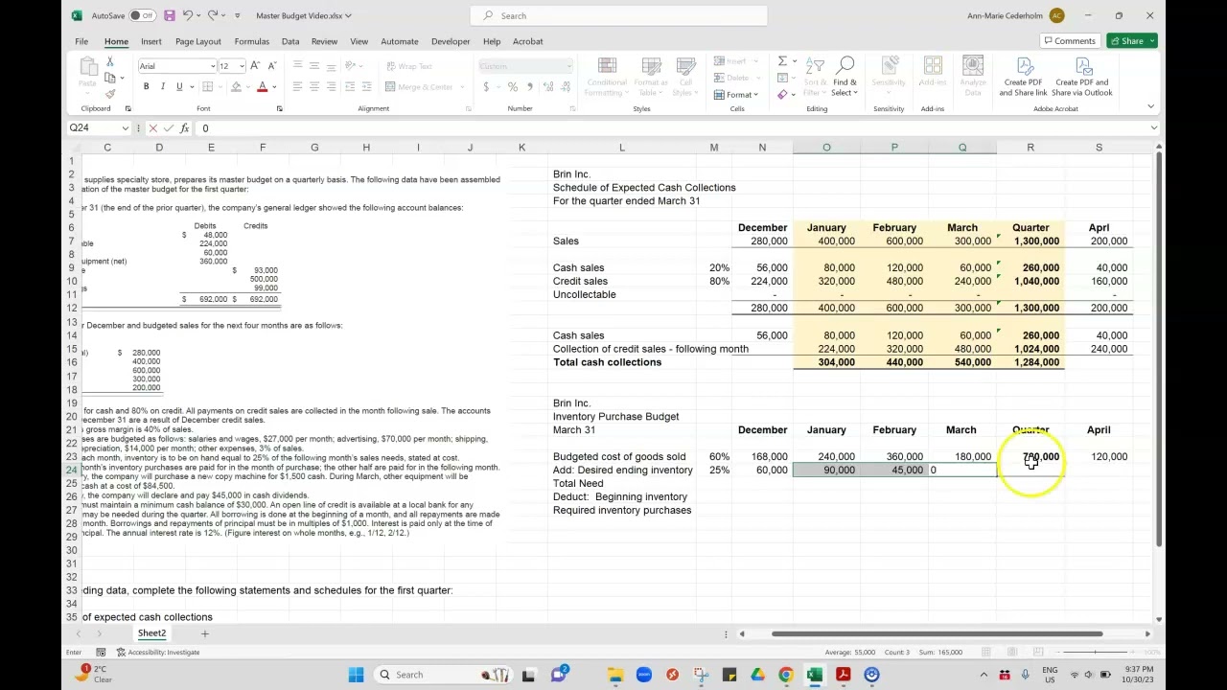Expand the Name Box dropdown arrow
This screenshot has width=1227, height=690.
[x=125, y=128]
